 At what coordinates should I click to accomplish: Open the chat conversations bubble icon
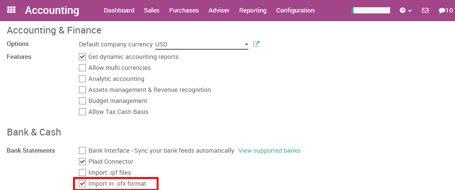[x=442, y=11]
